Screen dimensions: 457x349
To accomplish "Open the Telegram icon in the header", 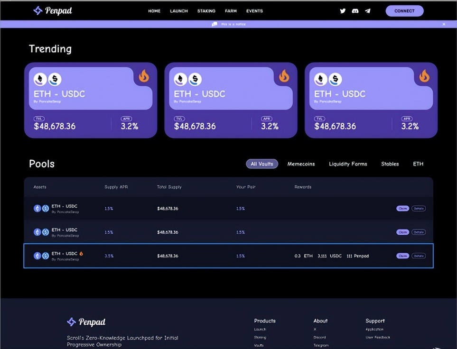I will [367, 11].
